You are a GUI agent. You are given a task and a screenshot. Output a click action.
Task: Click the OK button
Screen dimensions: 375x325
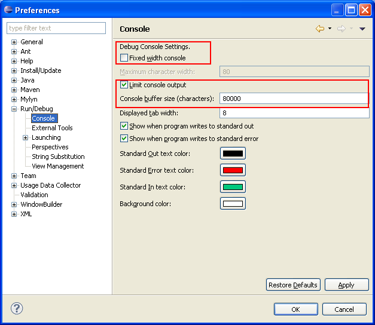296,309
